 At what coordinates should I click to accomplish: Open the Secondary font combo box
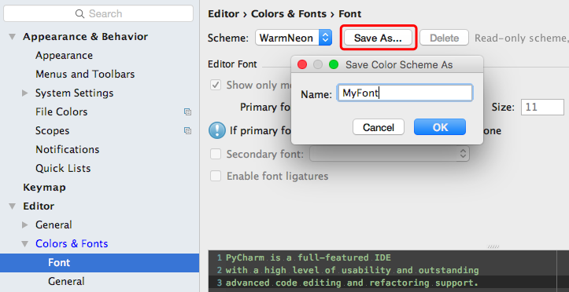pos(390,154)
